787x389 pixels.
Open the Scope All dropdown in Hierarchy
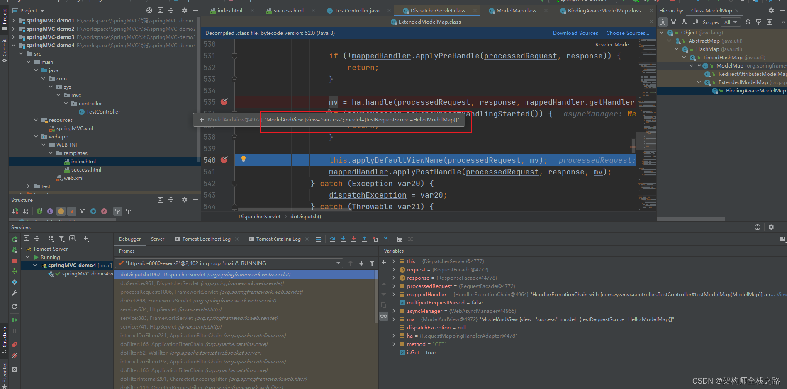[731, 22]
